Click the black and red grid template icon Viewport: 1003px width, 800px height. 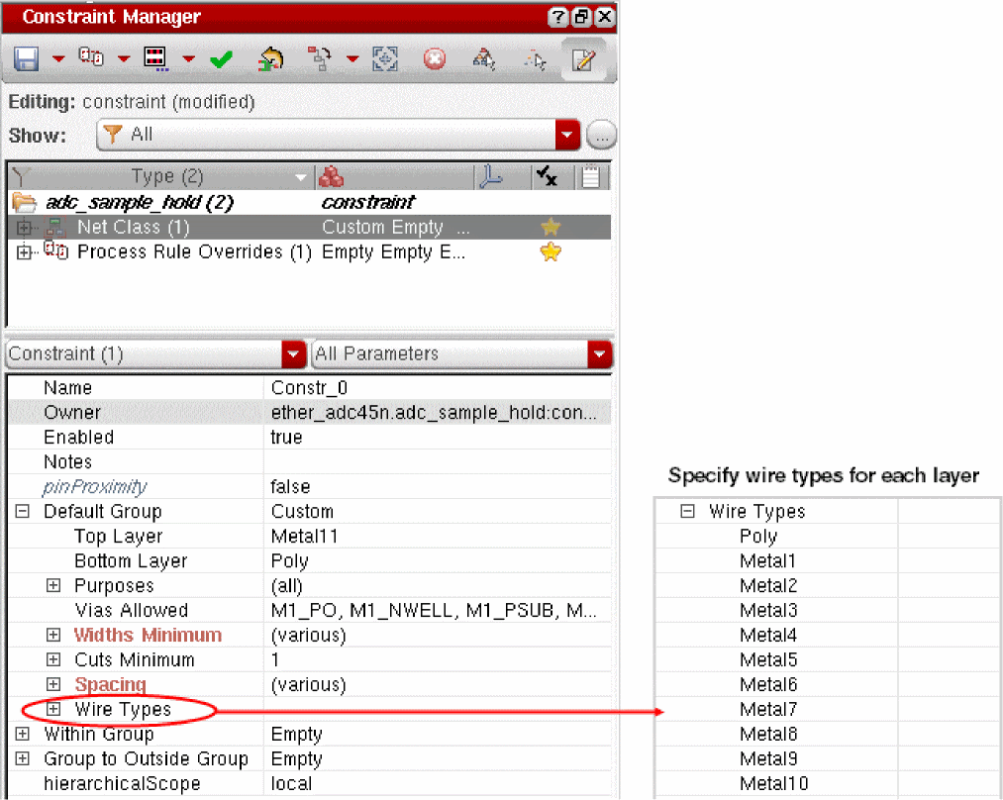155,58
